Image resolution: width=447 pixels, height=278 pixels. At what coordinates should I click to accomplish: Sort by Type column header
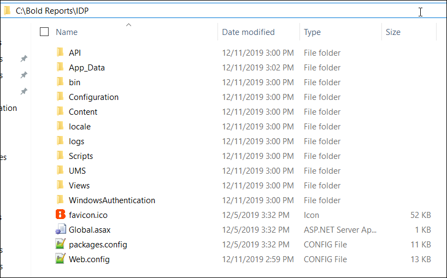click(x=312, y=32)
